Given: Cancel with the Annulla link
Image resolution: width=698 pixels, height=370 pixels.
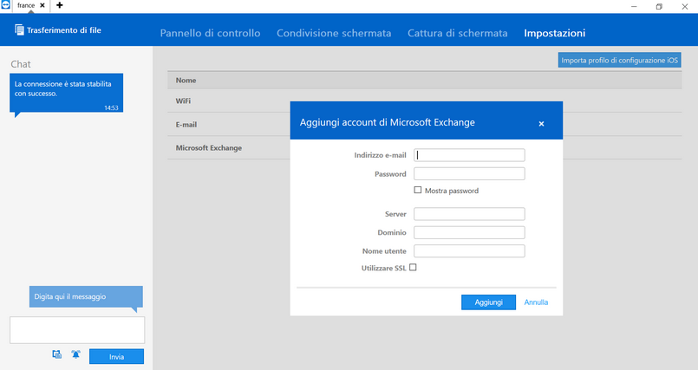Looking at the screenshot, I should click(536, 302).
